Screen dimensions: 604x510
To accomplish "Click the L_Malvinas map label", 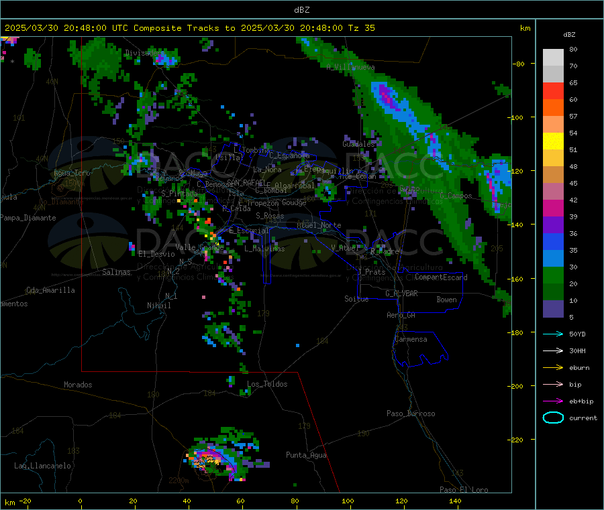I will [x=264, y=249].
